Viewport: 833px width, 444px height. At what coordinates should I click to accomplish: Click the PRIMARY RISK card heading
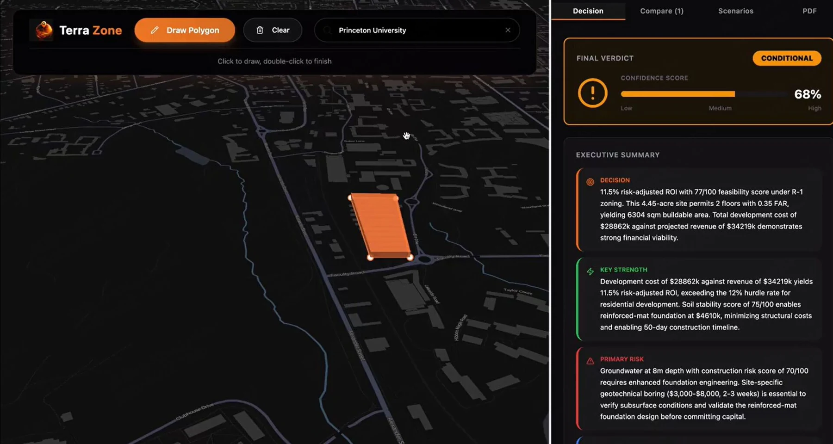pos(622,359)
